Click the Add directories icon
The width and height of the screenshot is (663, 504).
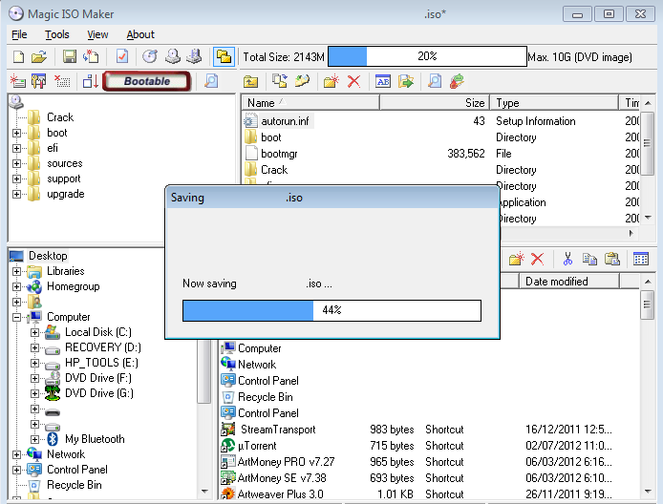[39, 81]
